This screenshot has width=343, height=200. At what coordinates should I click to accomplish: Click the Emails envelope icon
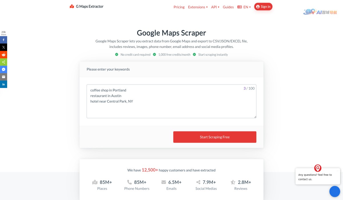(x=163, y=182)
